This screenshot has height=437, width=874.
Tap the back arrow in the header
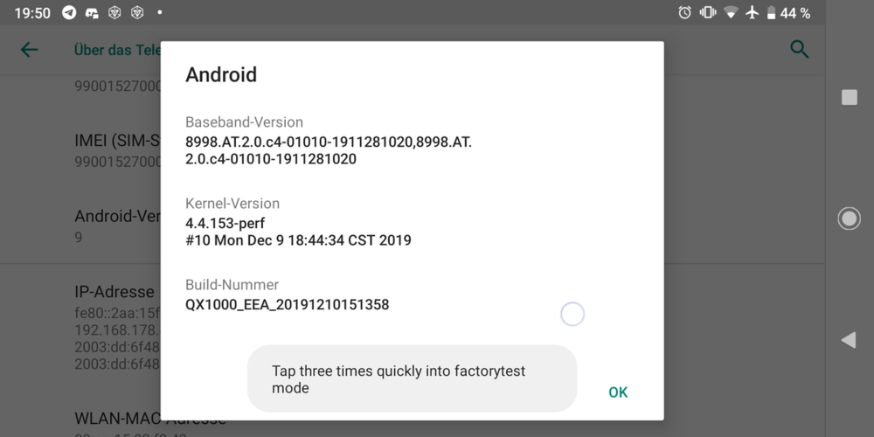point(30,50)
